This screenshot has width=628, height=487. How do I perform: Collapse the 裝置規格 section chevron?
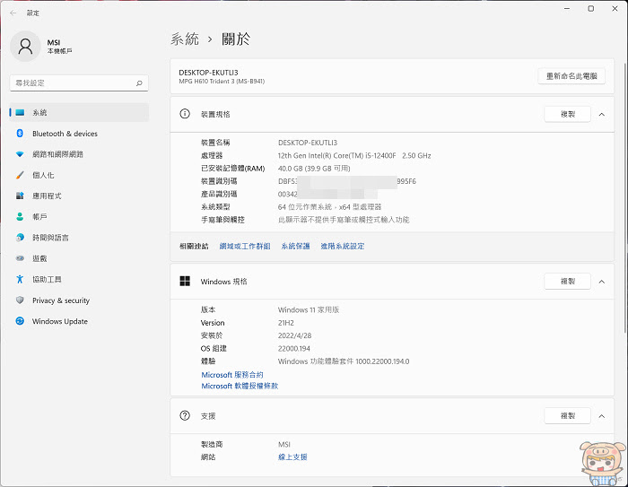[602, 115]
